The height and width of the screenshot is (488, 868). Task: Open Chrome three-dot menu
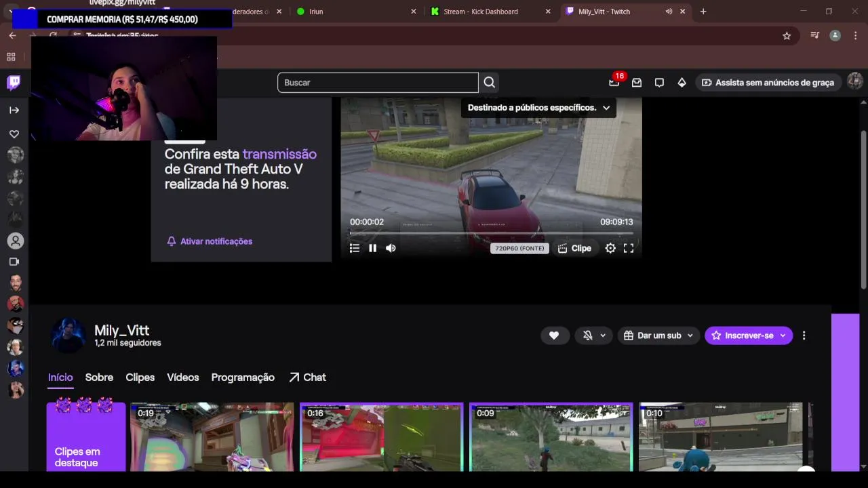854,36
